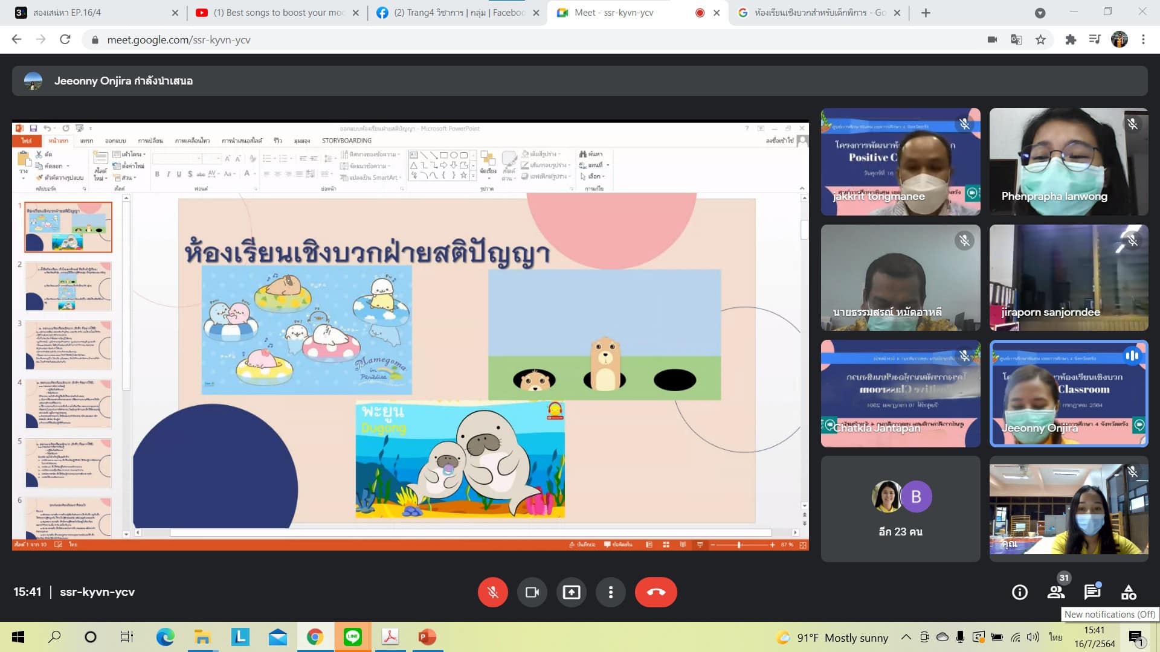Click ค้นหา binoculars find in shared PowerPoint
1160x652 pixels.
click(x=591, y=155)
